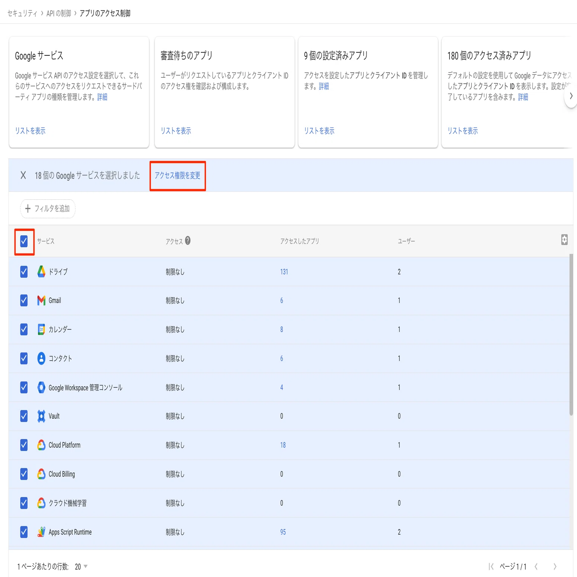Screen dimensions: 577x577
Task: Click the ページ 1 / 1 indicator
Action: (513, 567)
